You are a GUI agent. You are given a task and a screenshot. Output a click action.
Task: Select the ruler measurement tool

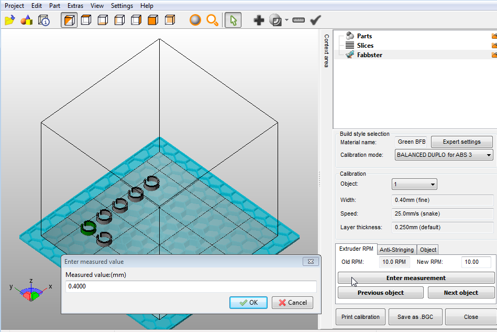point(299,20)
